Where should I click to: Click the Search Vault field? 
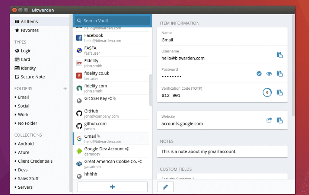(112, 21)
